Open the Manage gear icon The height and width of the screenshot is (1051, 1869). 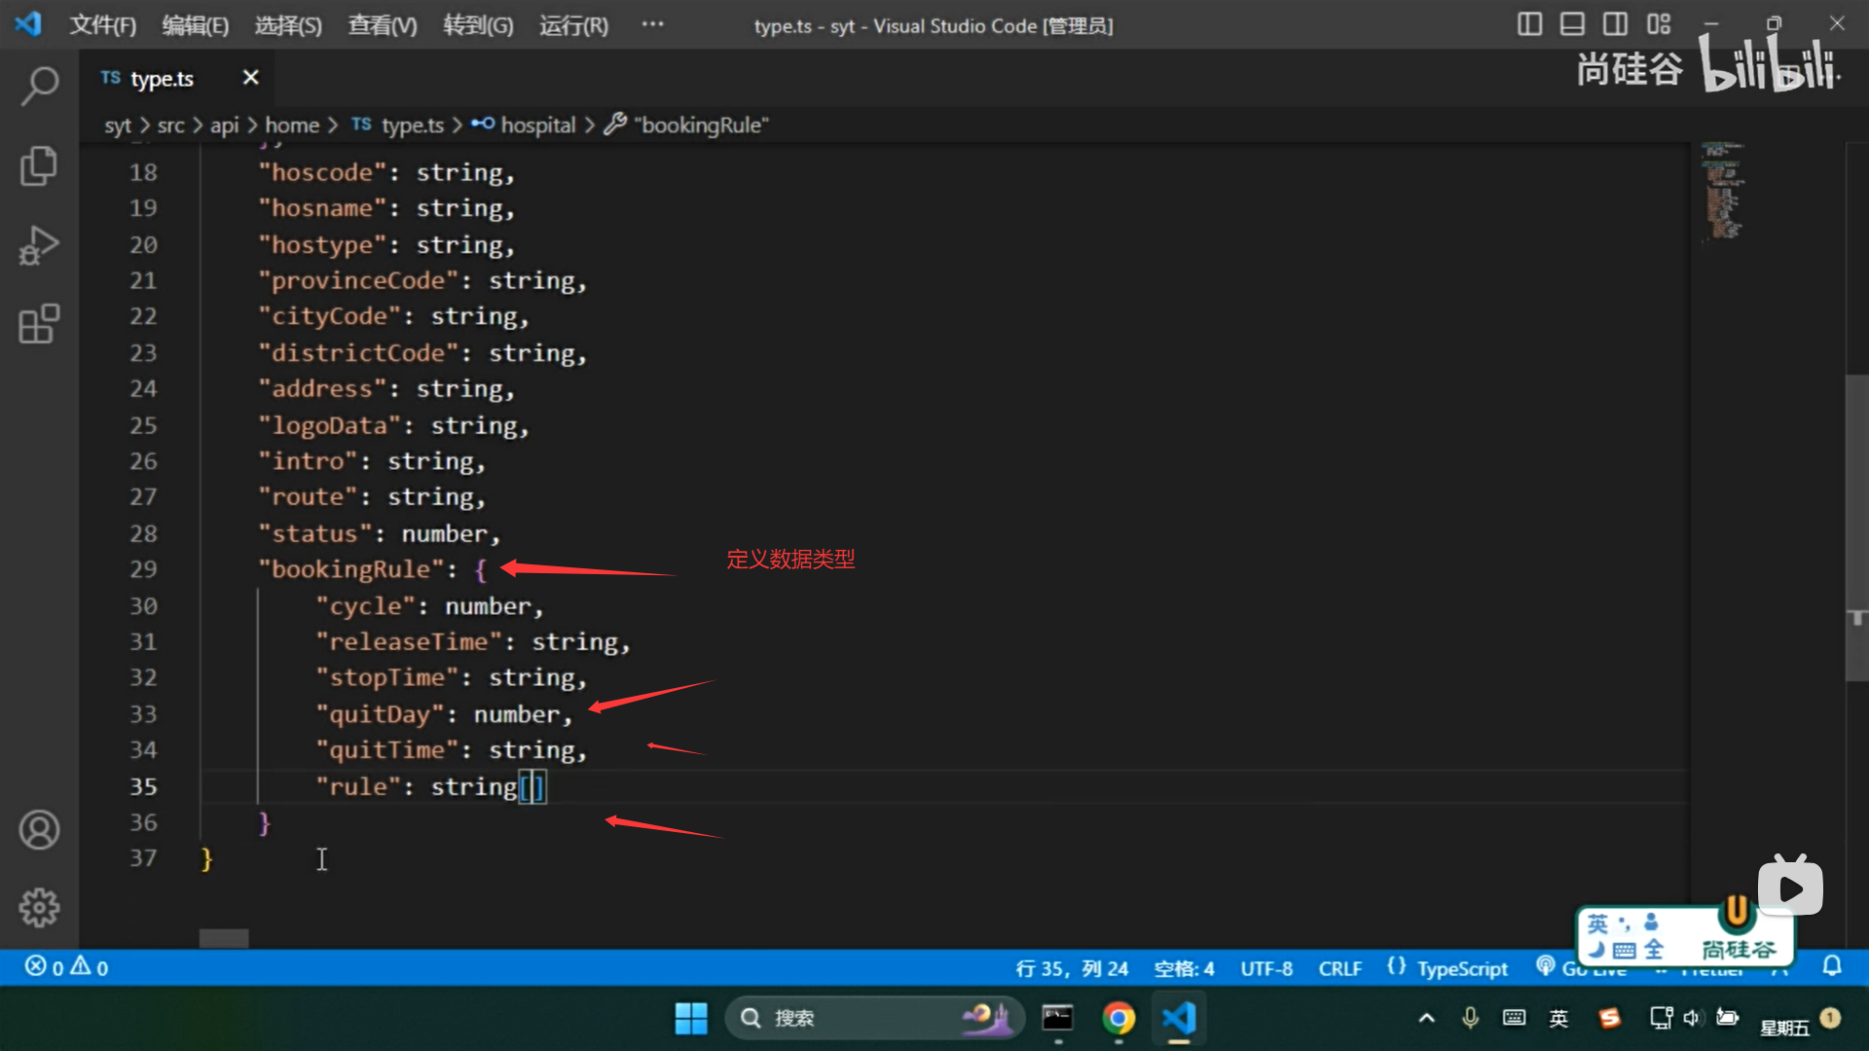click(39, 907)
